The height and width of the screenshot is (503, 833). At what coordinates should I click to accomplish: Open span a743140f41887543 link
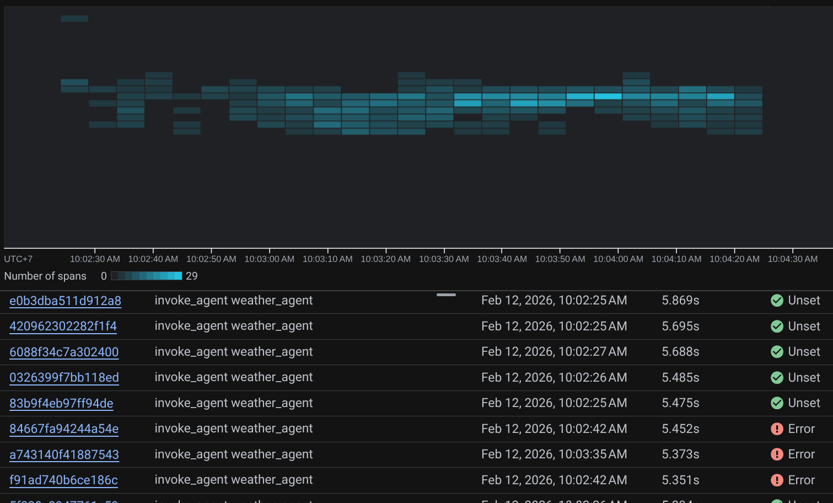coord(64,454)
